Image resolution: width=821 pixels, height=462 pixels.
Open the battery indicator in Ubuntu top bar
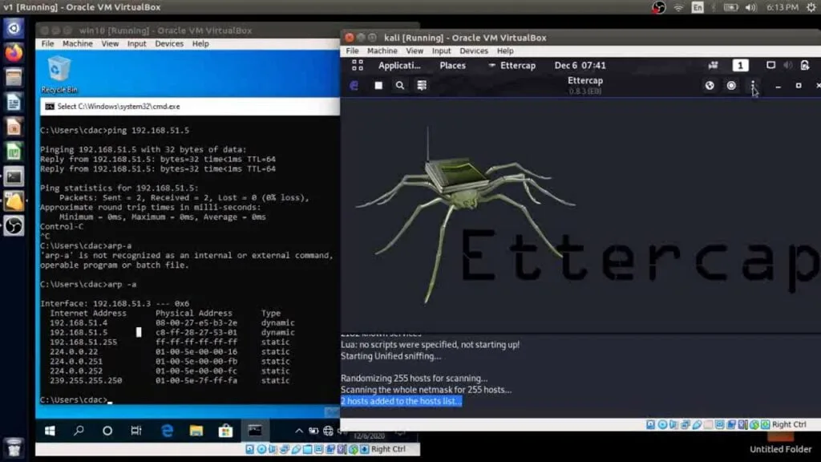click(730, 7)
